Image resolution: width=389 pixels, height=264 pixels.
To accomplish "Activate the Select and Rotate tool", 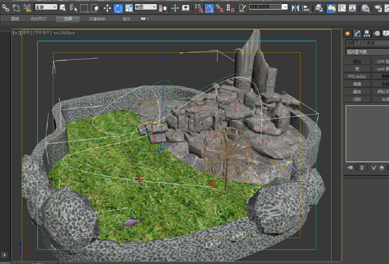I will tap(118, 8).
